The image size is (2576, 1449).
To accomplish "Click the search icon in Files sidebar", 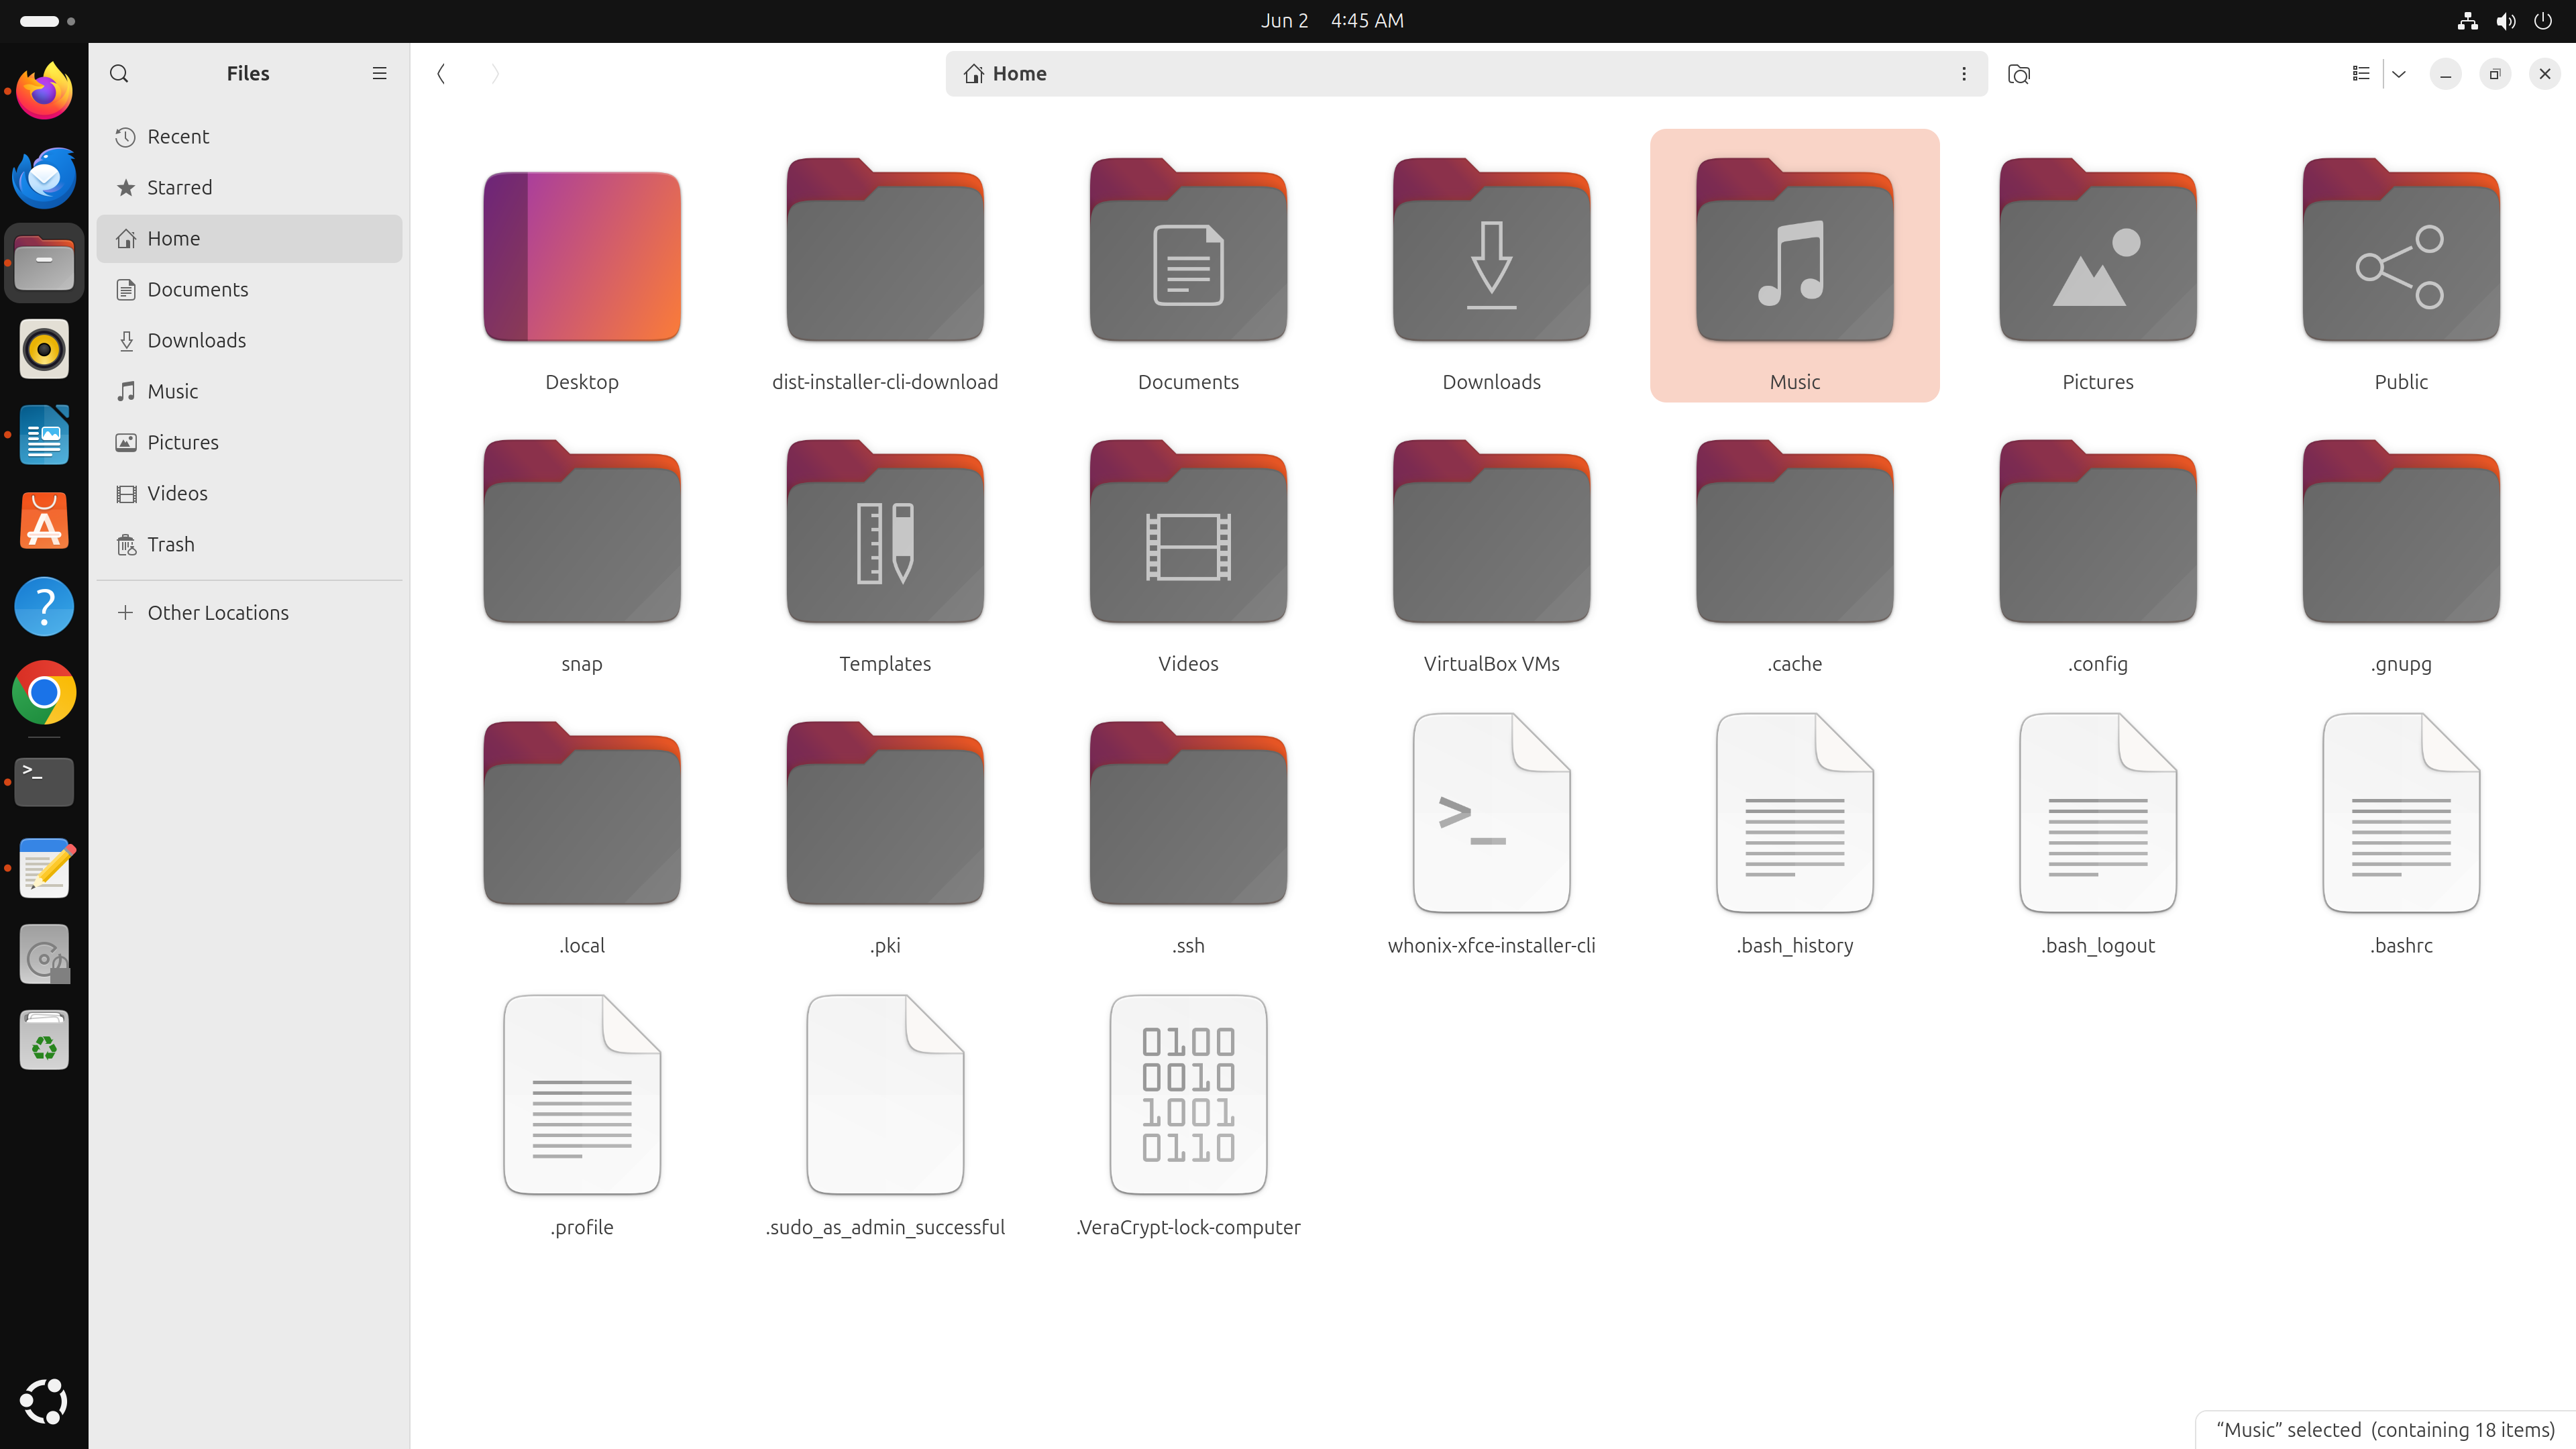I will (x=119, y=73).
